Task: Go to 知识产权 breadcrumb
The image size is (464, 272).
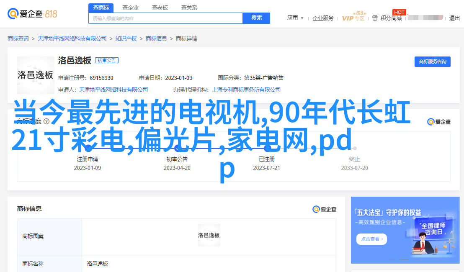Action: click(x=126, y=39)
